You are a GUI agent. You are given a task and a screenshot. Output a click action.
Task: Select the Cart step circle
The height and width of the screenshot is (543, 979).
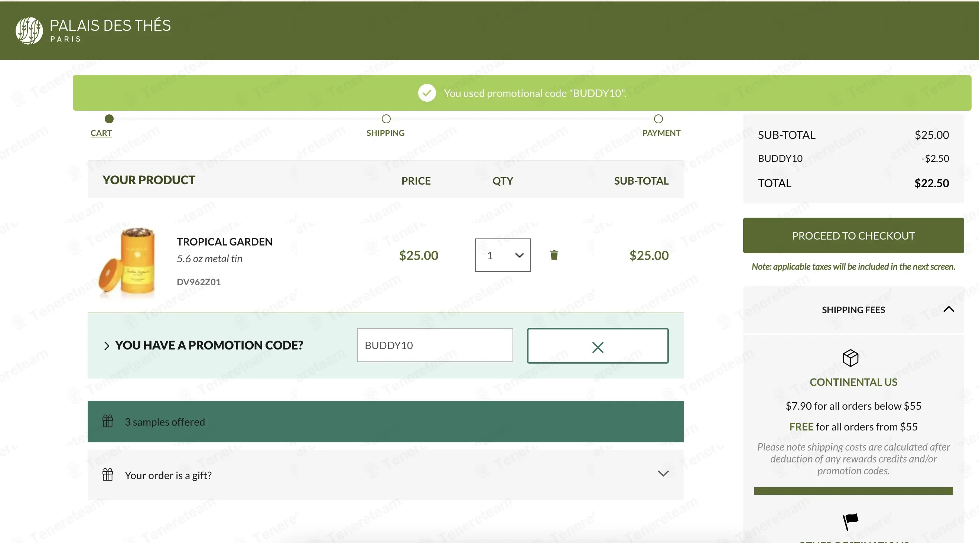point(109,119)
